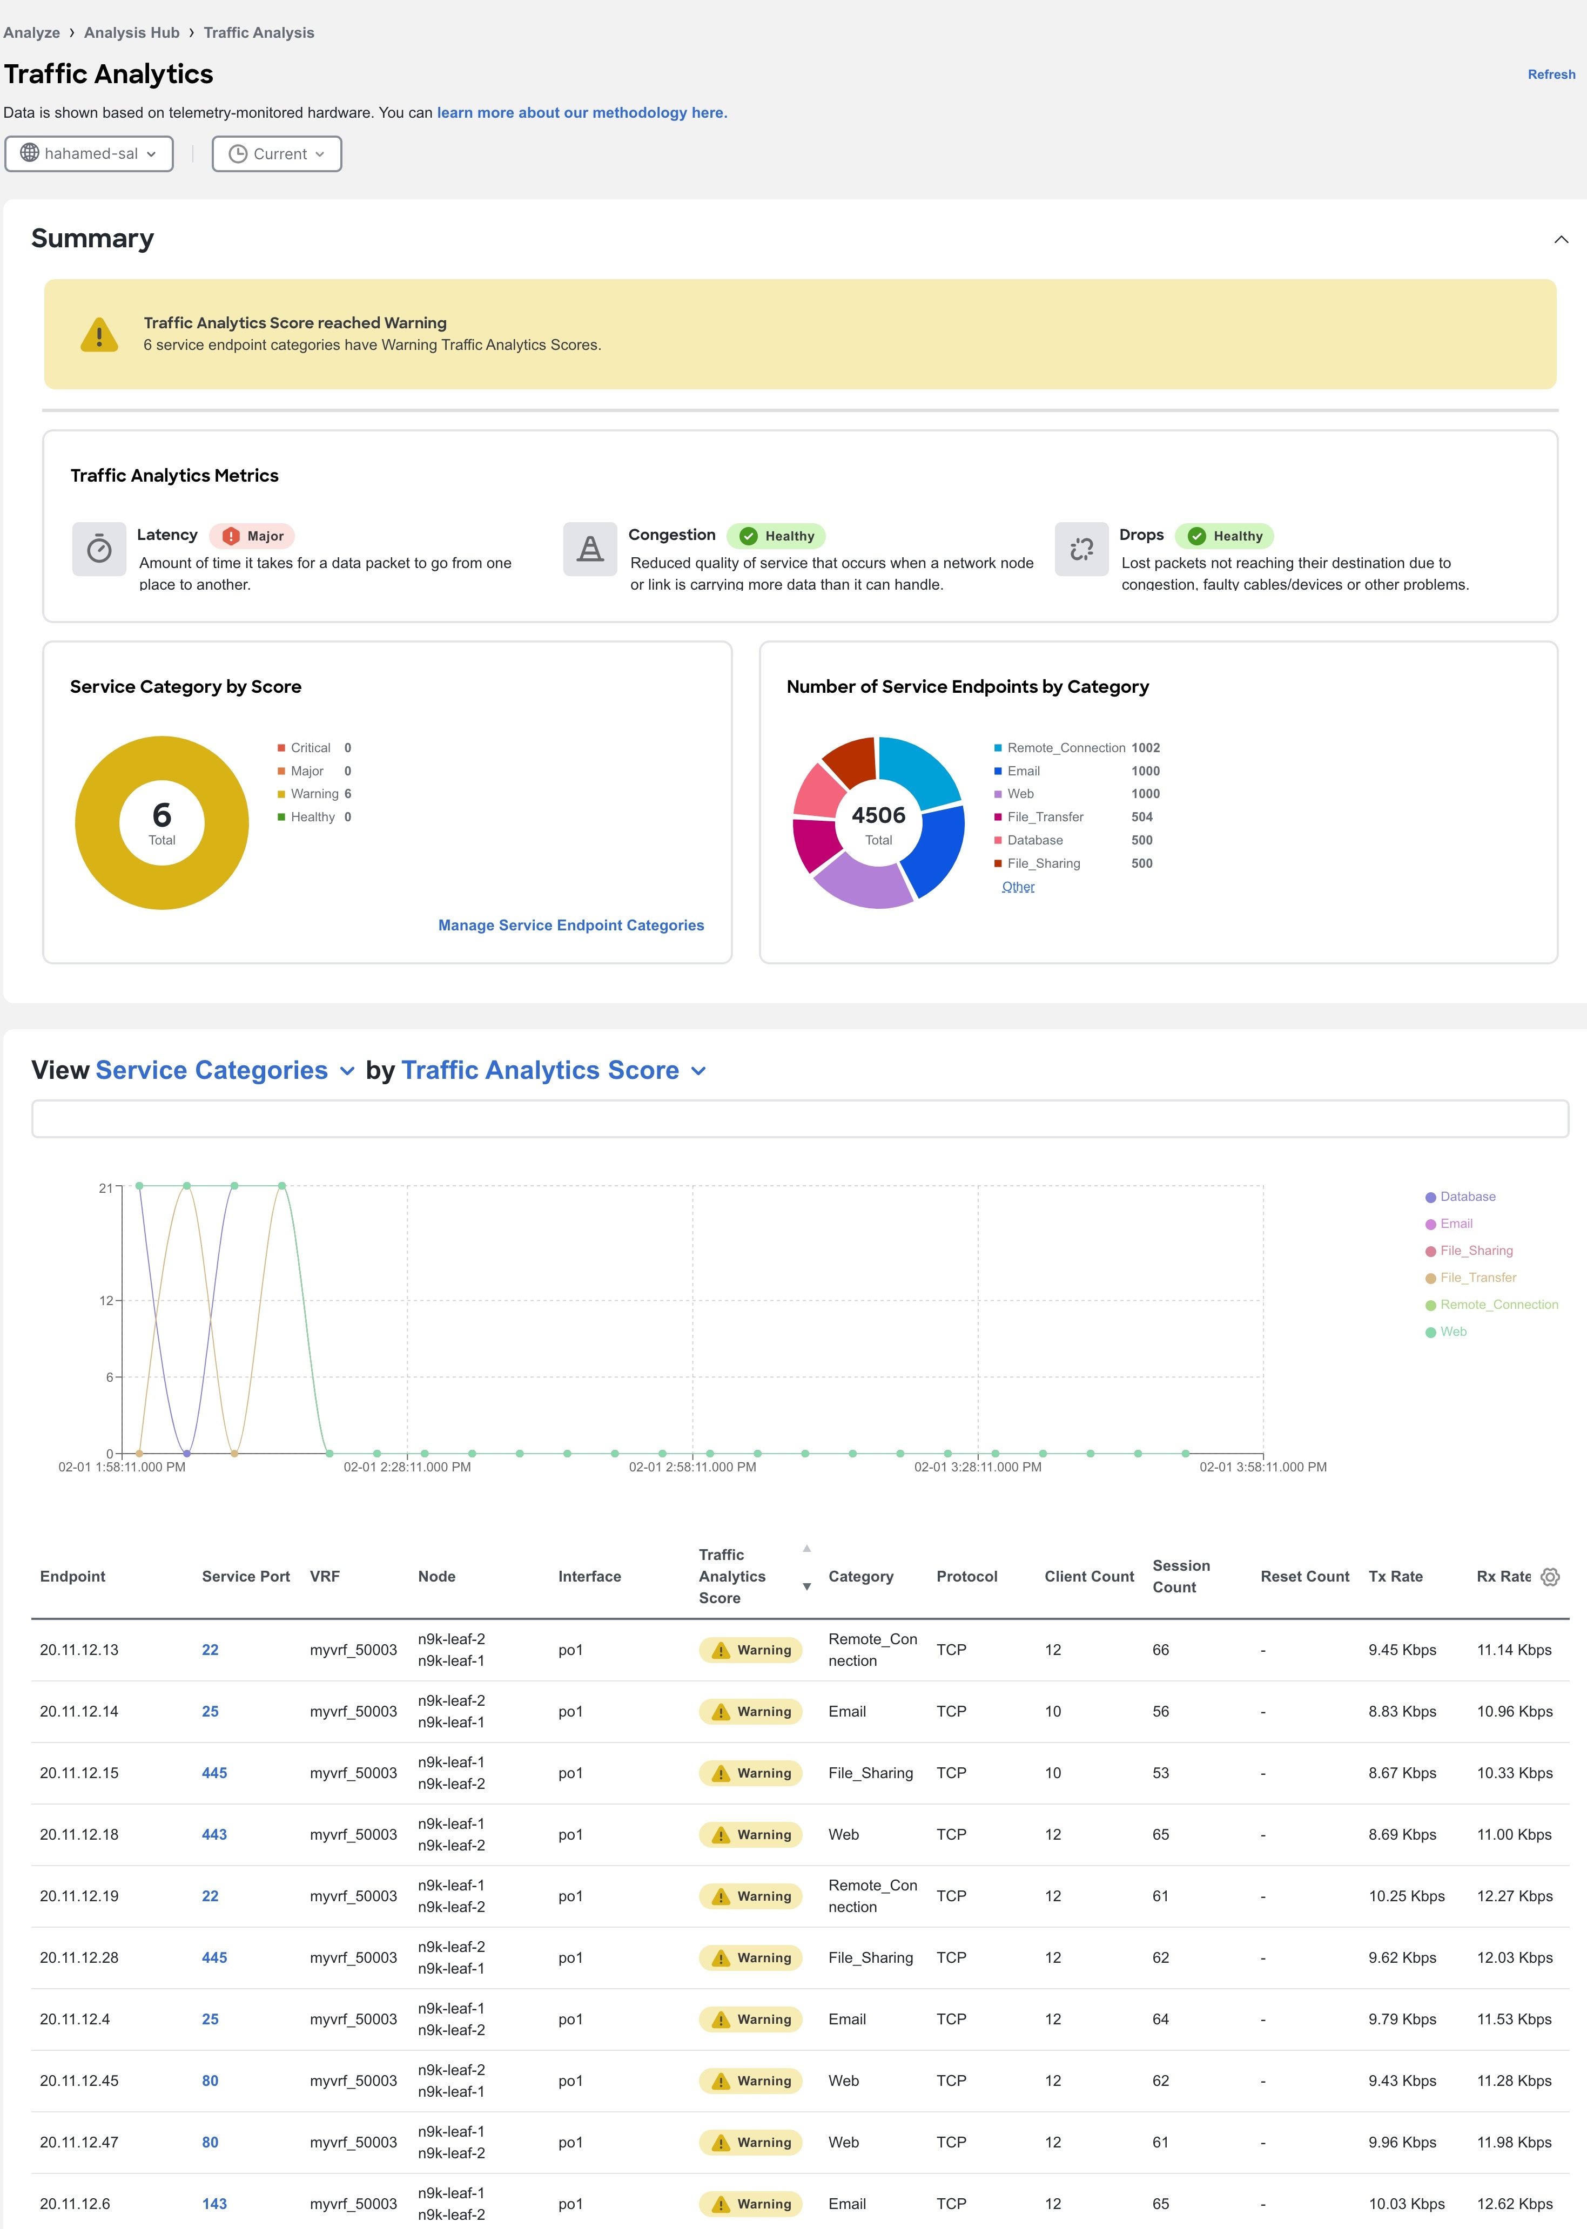Click the Other link in category legend

click(1017, 887)
